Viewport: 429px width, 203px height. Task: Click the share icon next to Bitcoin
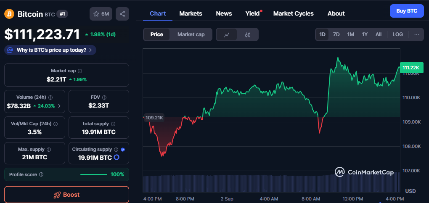(122, 14)
